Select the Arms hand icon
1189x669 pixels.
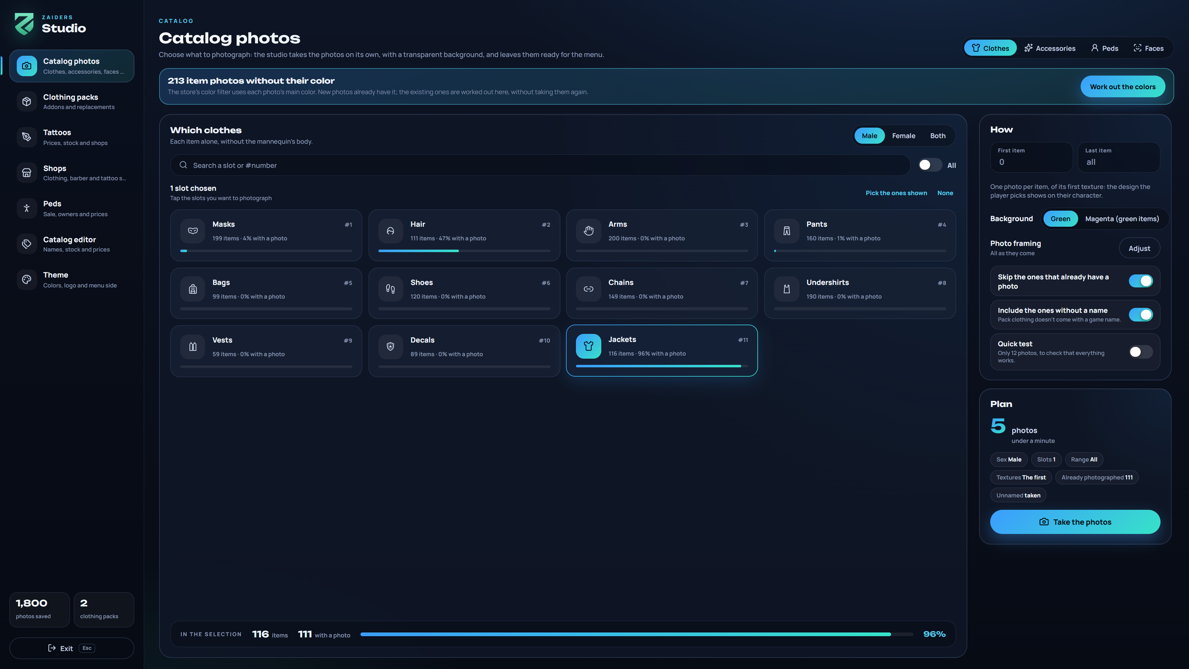(x=588, y=231)
